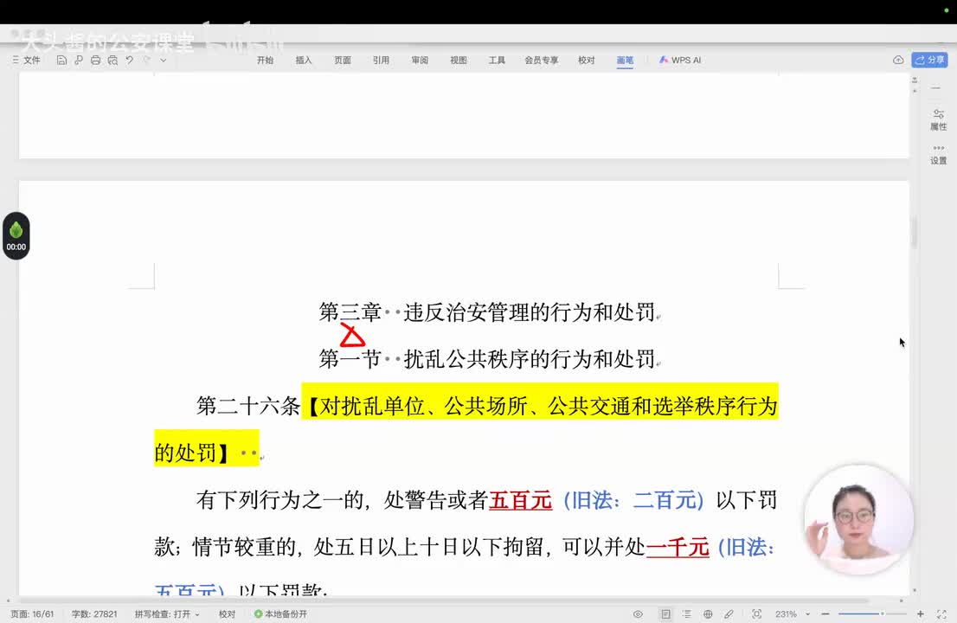The image size is (957, 623).
Task: Open the 拼写检查 dropdown in status bar
Action: point(167,613)
